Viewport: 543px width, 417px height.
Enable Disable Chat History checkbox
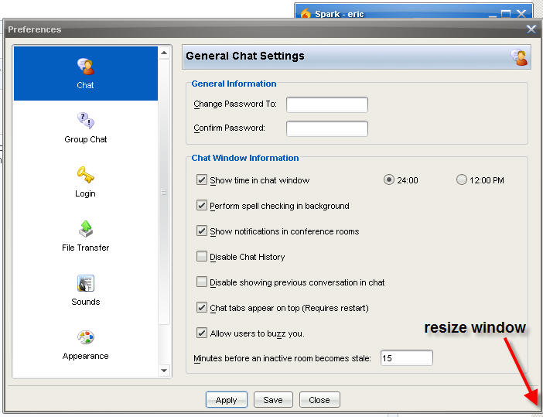point(203,257)
